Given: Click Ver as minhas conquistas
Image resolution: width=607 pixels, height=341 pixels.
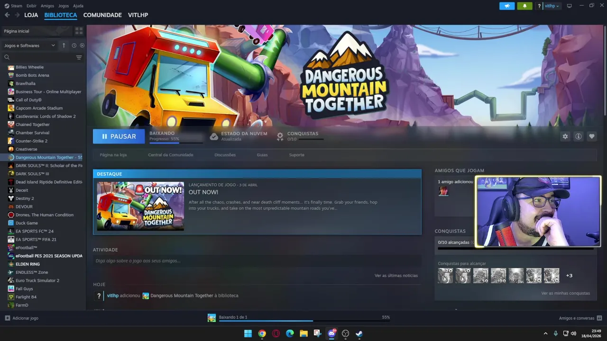Looking at the screenshot, I should pos(565,293).
